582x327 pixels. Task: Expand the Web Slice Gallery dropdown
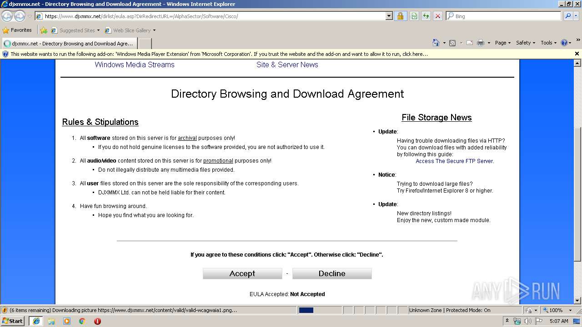[154, 30]
